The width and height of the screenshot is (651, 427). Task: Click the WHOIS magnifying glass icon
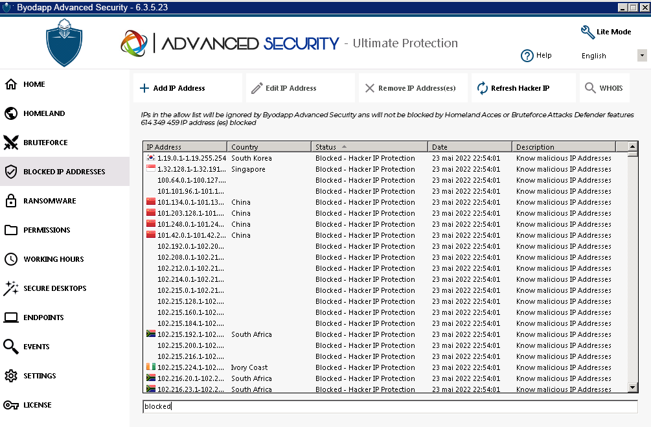coord(590,87)
